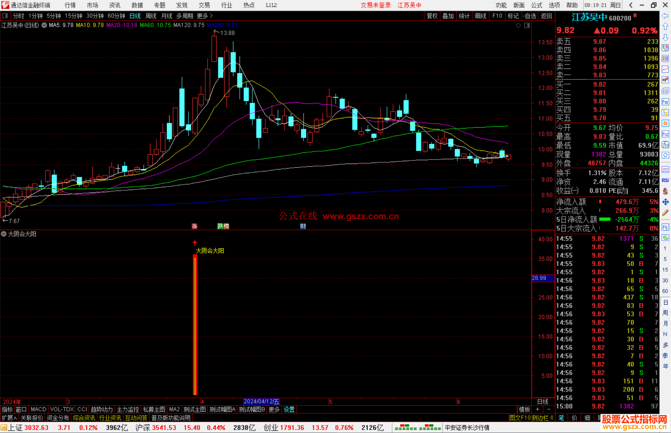
Task: Expand the 扩展 bottom panel
Action: (x=9, y=418)
